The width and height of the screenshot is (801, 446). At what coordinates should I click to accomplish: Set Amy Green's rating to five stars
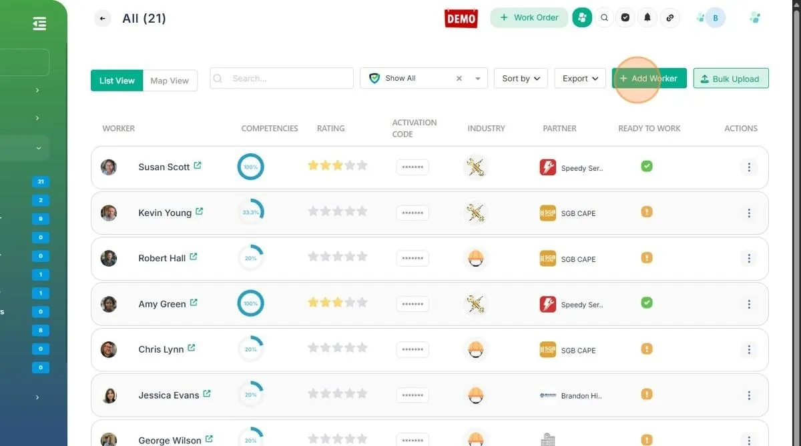[x=362, y=303]
